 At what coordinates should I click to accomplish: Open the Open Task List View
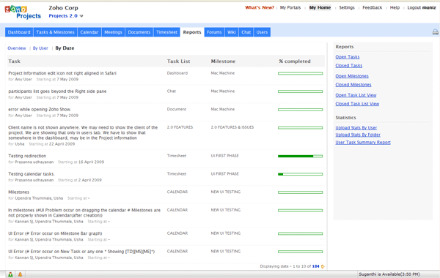pos(356,95)
